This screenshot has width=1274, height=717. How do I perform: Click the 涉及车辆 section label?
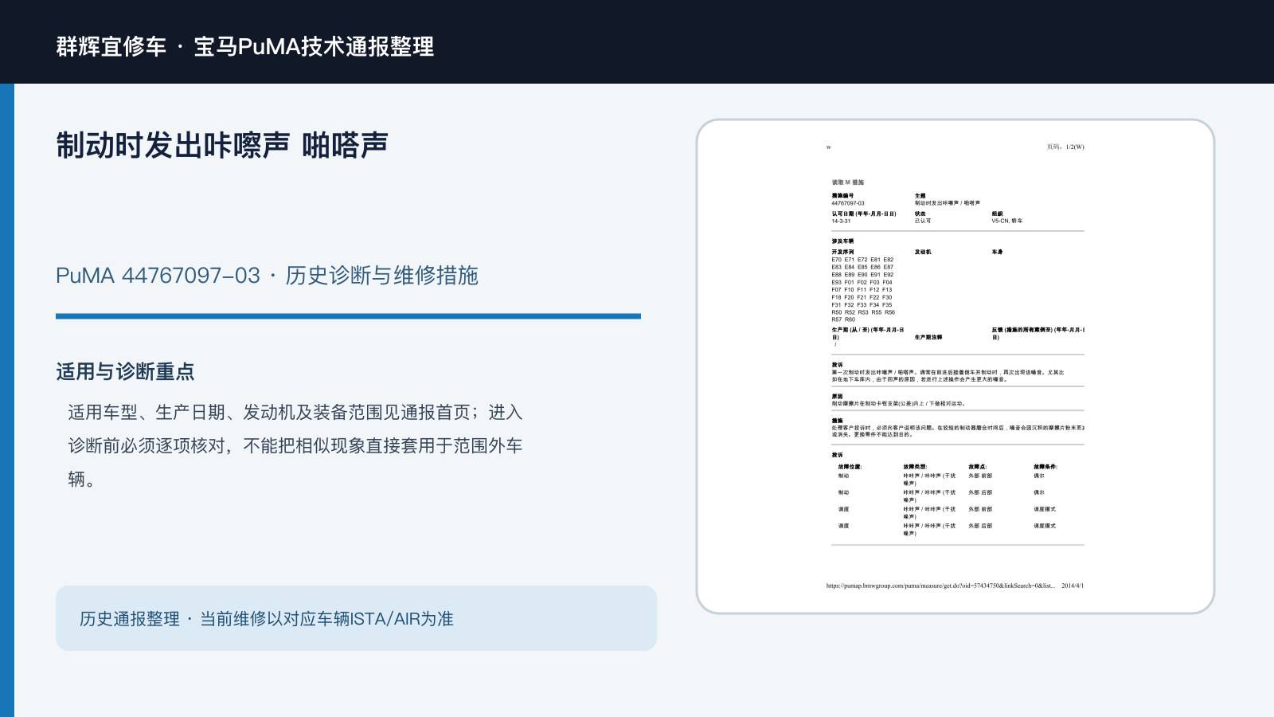click(x=842, y=241)
